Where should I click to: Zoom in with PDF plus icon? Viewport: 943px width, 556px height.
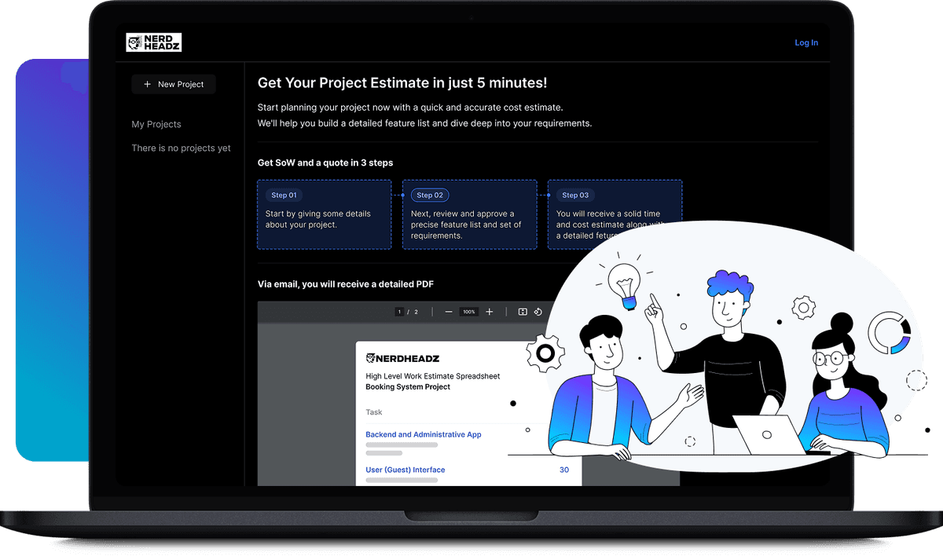490,312
